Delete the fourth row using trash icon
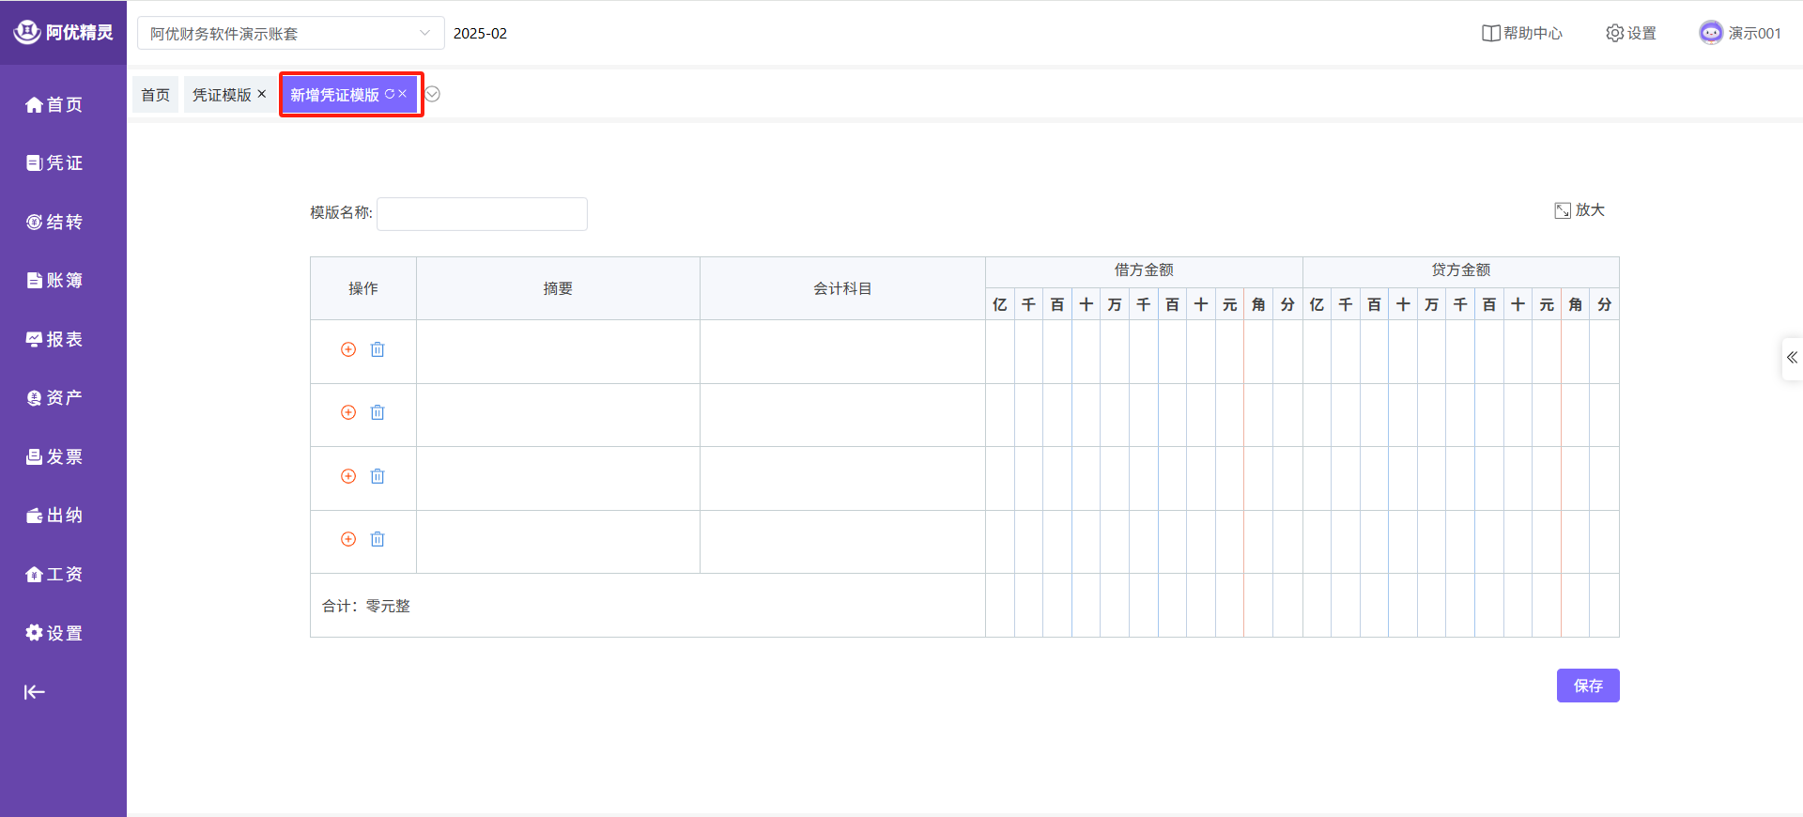This screenshot has height=817, width=1803. tap(378, 539)
